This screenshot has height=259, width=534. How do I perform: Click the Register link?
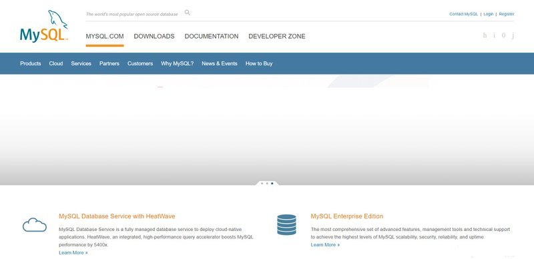click(507, 14)
